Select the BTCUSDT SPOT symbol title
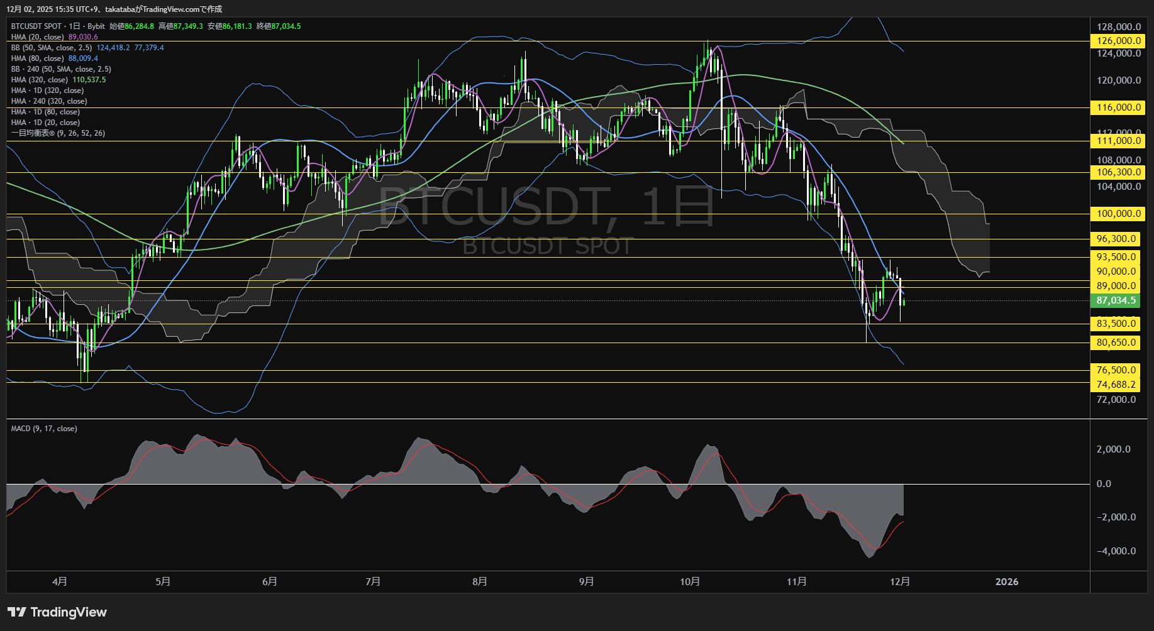 (36, 26)
